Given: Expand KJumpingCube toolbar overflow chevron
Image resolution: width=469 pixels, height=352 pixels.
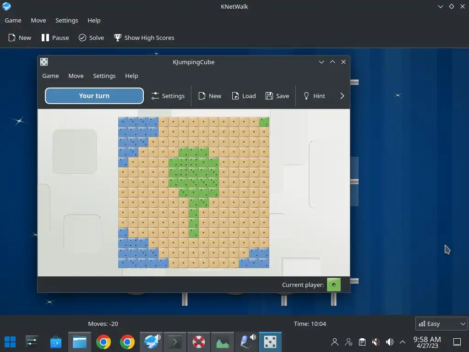Looking at the screenshot, I should [342, 96].
